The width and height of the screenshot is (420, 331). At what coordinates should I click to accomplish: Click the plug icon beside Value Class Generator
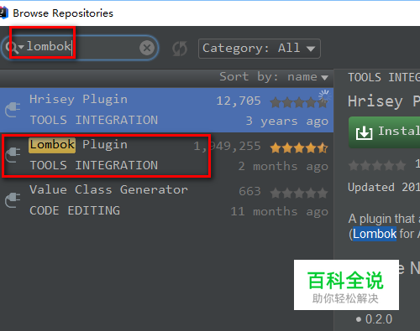click(13, 199)
